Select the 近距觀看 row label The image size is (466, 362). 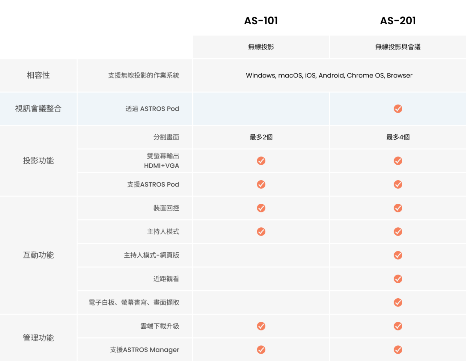click(x=166, y=279)
